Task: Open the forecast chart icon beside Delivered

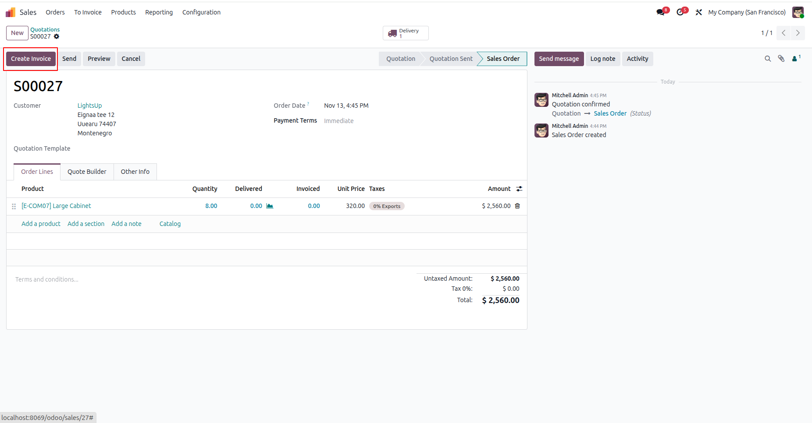Action: 270,206
